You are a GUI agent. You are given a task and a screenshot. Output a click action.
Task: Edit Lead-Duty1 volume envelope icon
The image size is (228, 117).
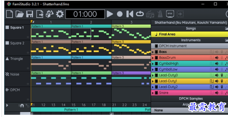[x=217, y=81]
